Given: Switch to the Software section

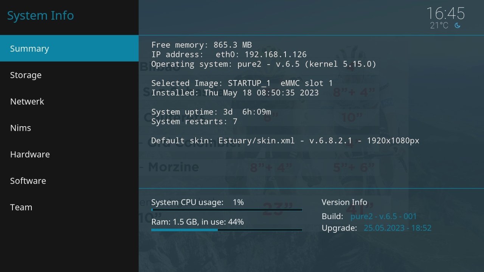Looking at the screenshot, I should (x=69, y=181).
